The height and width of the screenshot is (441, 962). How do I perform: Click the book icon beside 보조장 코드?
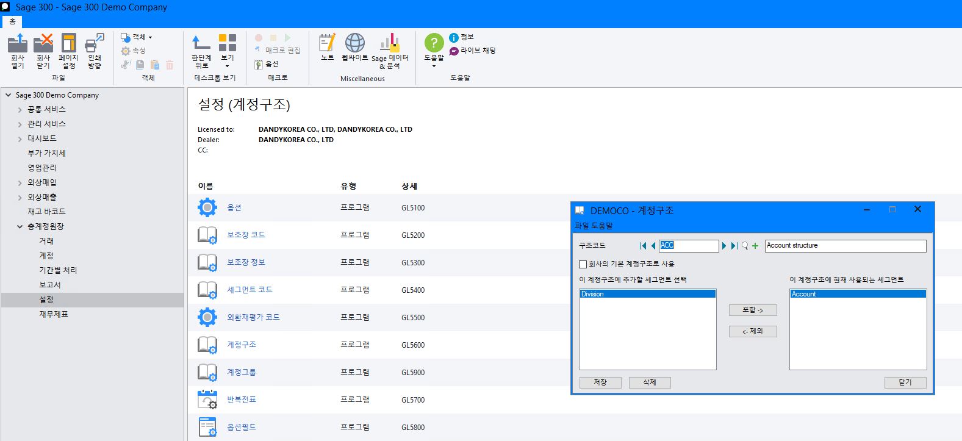[207, 235]
